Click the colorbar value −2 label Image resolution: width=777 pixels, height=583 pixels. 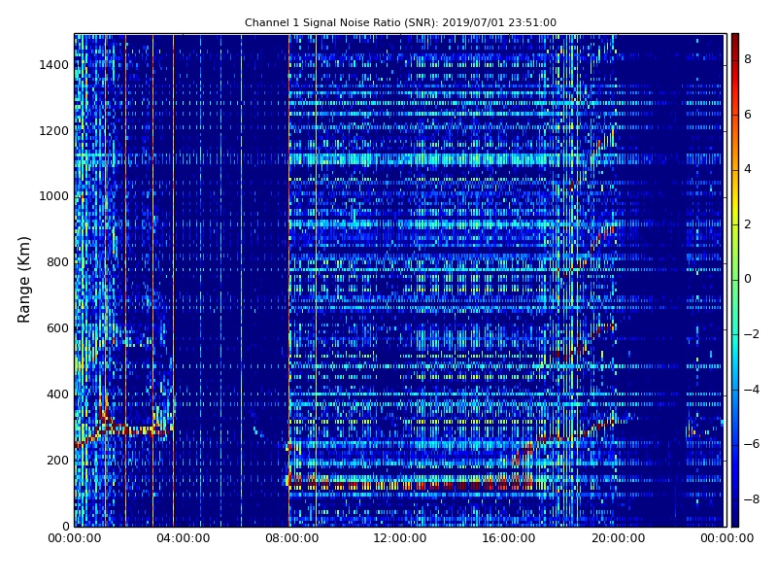coord(752,334)
